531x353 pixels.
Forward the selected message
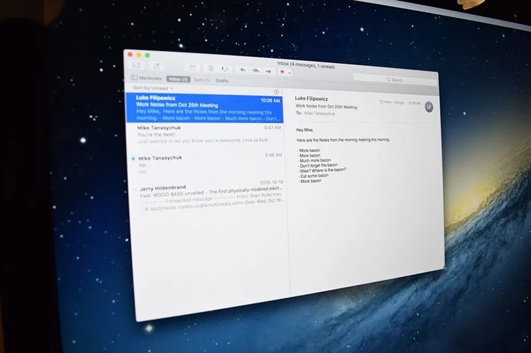click(x=268, y=71)
